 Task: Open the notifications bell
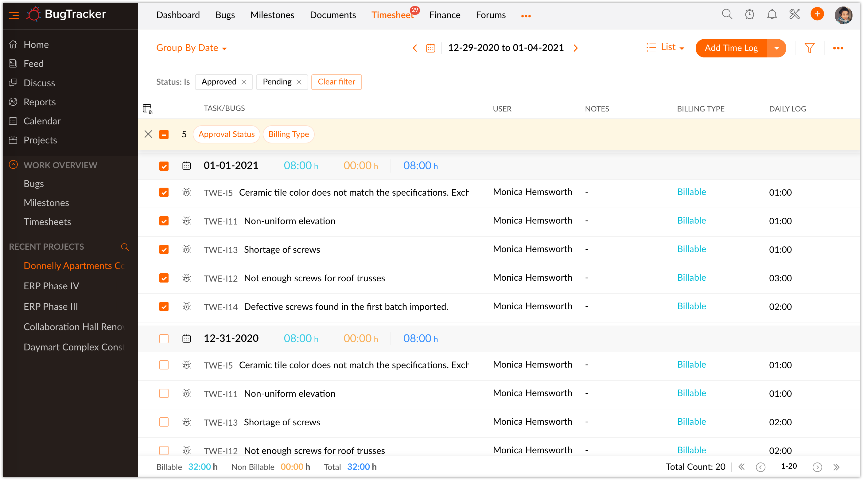(x=772, y=14)
